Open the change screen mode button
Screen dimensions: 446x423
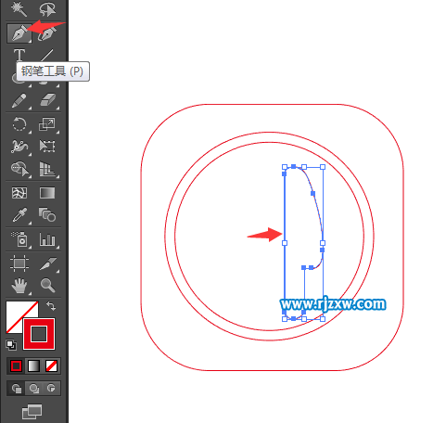pyautogui.click(x=32, y=412)
